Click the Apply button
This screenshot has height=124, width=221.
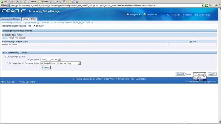point(212,74)
